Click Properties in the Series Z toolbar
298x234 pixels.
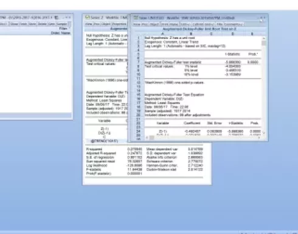[x=119, y=24]
